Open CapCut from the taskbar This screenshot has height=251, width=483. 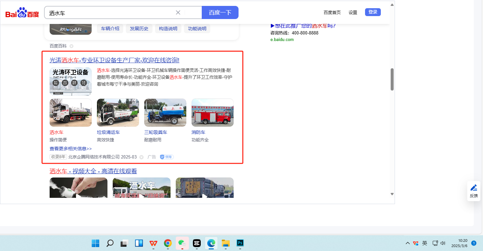click(x=196, y=243)
